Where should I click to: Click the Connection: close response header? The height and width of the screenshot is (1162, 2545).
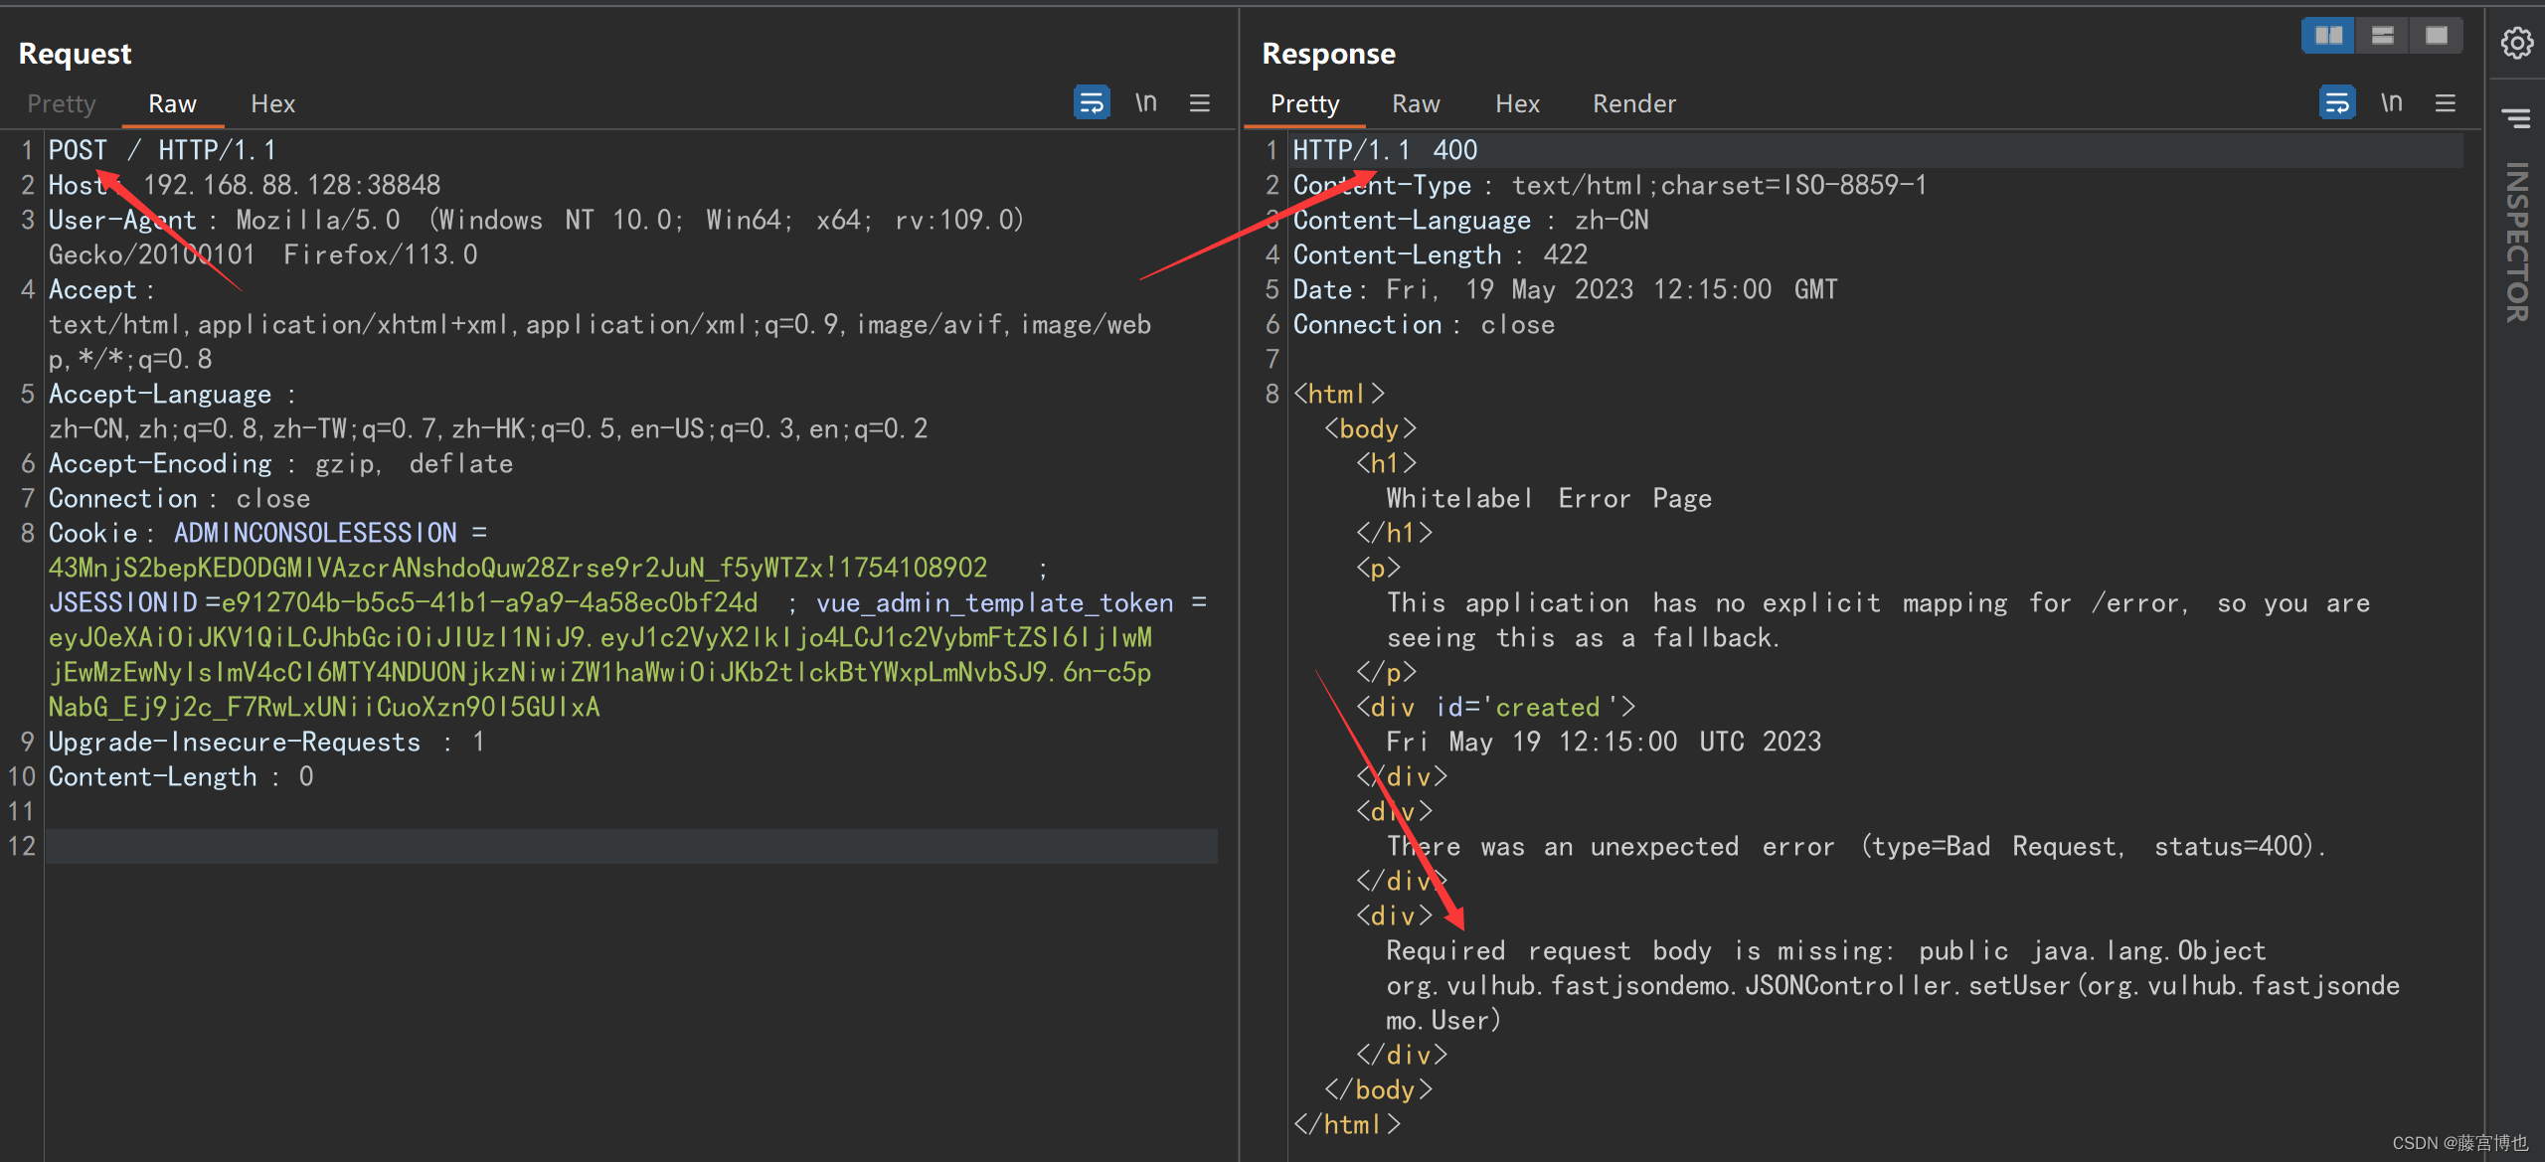tap(1424, 324)
